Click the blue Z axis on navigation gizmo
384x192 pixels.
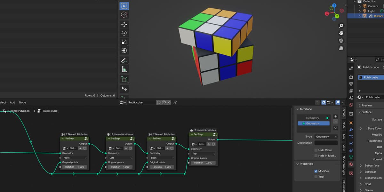coord(334,6)
